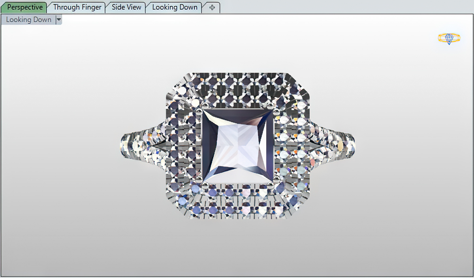Activate the Looking Down tab
This screenshot has height=278, width=474.
point(175,8)
